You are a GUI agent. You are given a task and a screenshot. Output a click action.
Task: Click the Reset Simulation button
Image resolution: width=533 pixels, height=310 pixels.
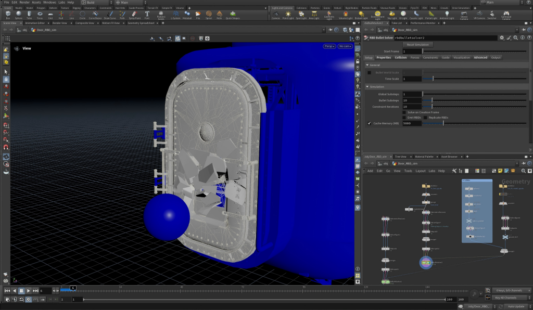click(x=417, y=45)
